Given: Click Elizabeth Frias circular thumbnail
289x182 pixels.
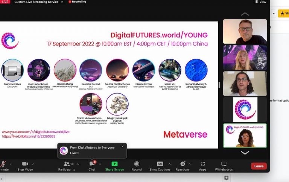Looking at the screenshot, I should [x=144, y=70].
